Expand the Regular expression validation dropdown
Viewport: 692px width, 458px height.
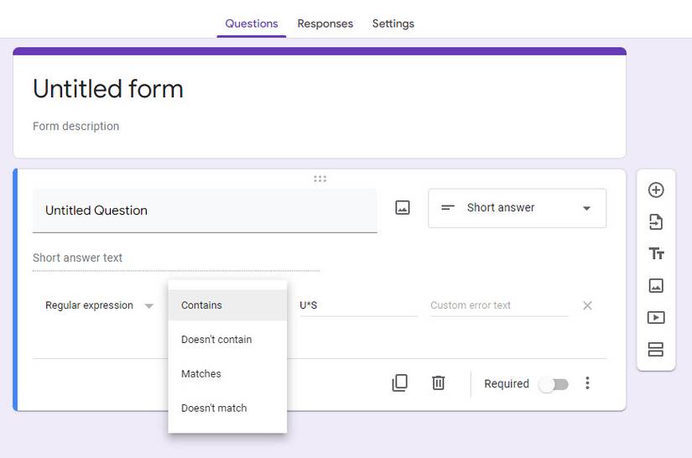tap(99, 306)
